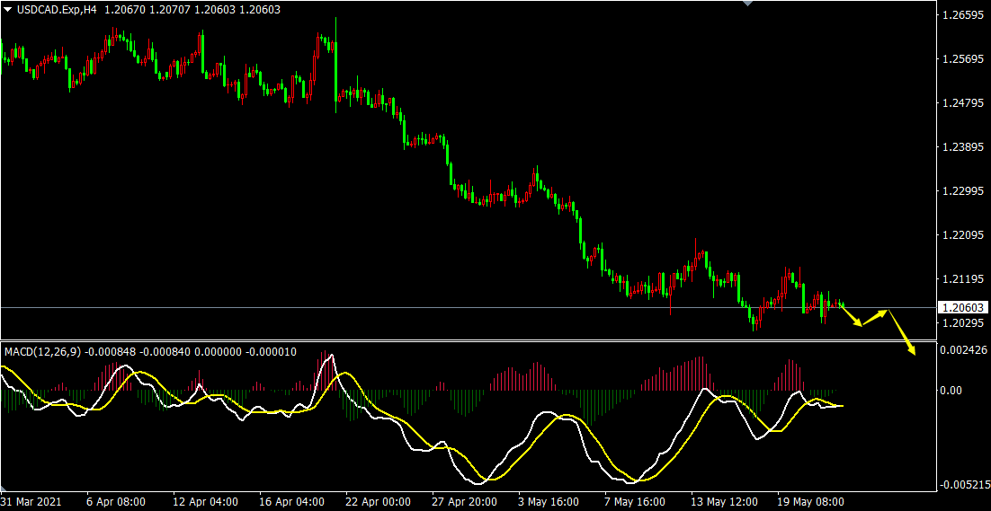Open the dropdown triangle beside USDCAD.Exp,H4
The image size is (991, 511).
tap(8, 10)
